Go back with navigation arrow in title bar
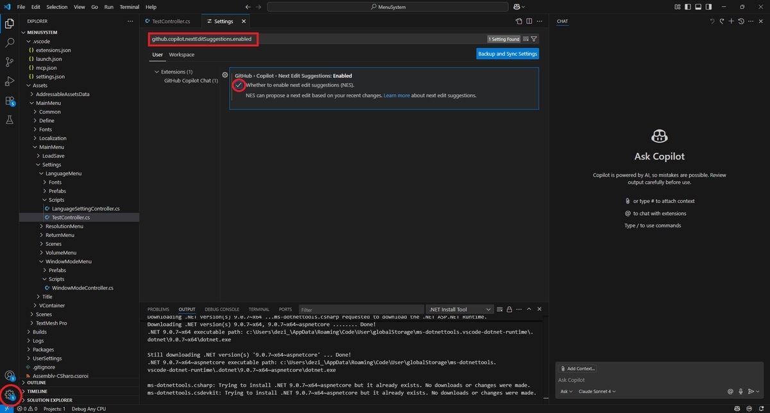This screenshot has height=413, width=770. (248, 6)
